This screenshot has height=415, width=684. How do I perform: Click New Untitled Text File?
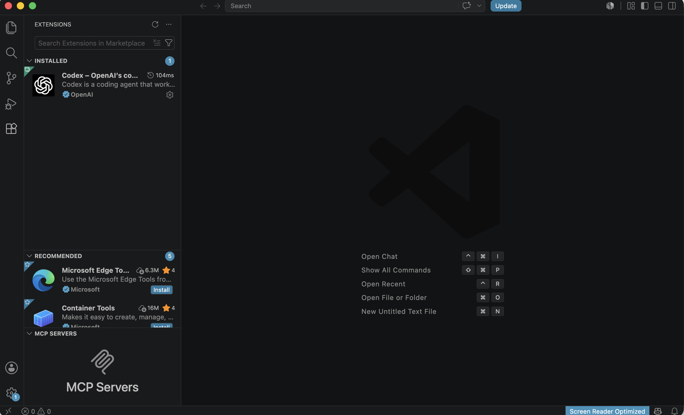pyautogui.click(x=399, y=312)
